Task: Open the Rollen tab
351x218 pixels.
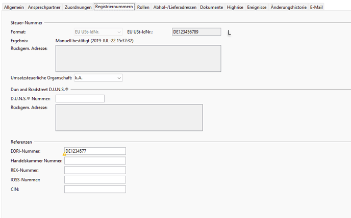Action: click(143, 7)
